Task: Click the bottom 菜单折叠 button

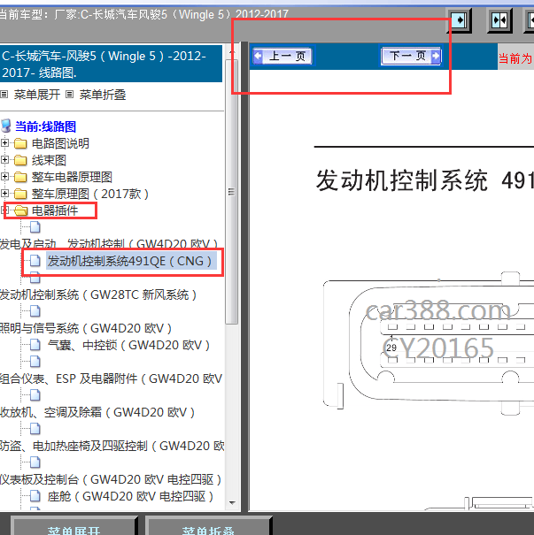Action: 208,527
